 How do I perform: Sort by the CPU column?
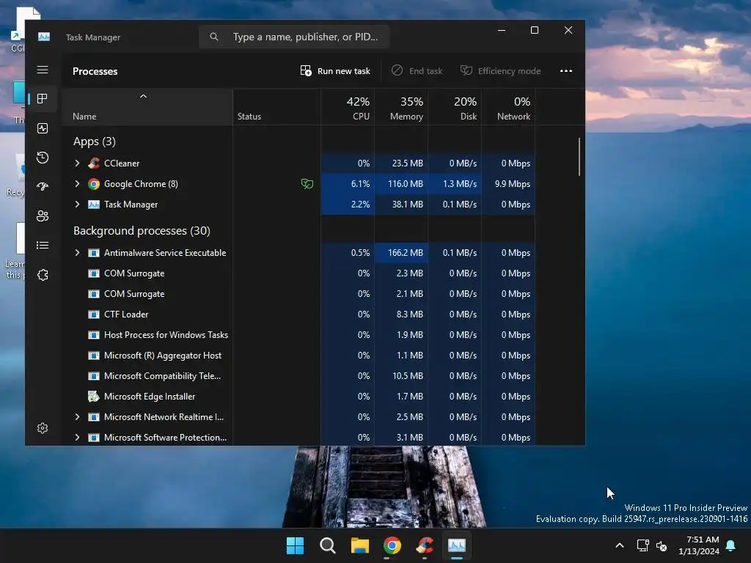348,108
